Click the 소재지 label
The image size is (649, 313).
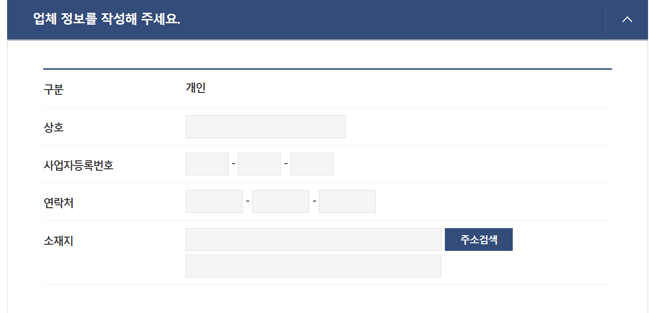[58, 241]
